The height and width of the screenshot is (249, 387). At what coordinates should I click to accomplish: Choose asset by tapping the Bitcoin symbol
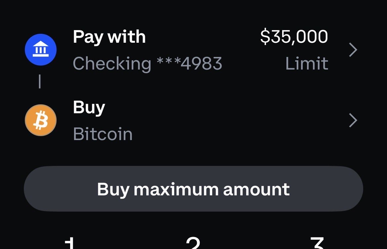pyautogui.click(x=40, y=120)
